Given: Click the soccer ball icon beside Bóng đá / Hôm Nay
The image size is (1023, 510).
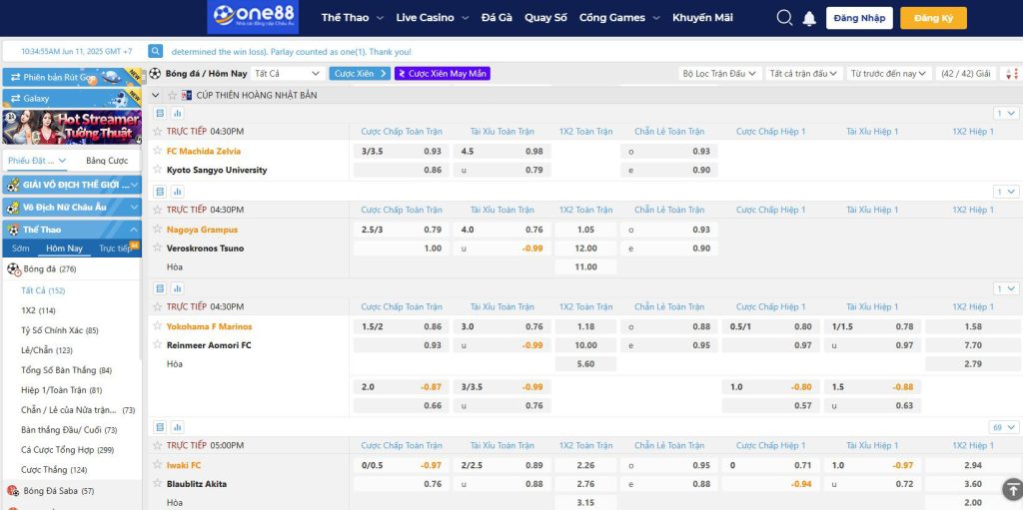Looking at the screenshot, I should (x=155, y=74).
